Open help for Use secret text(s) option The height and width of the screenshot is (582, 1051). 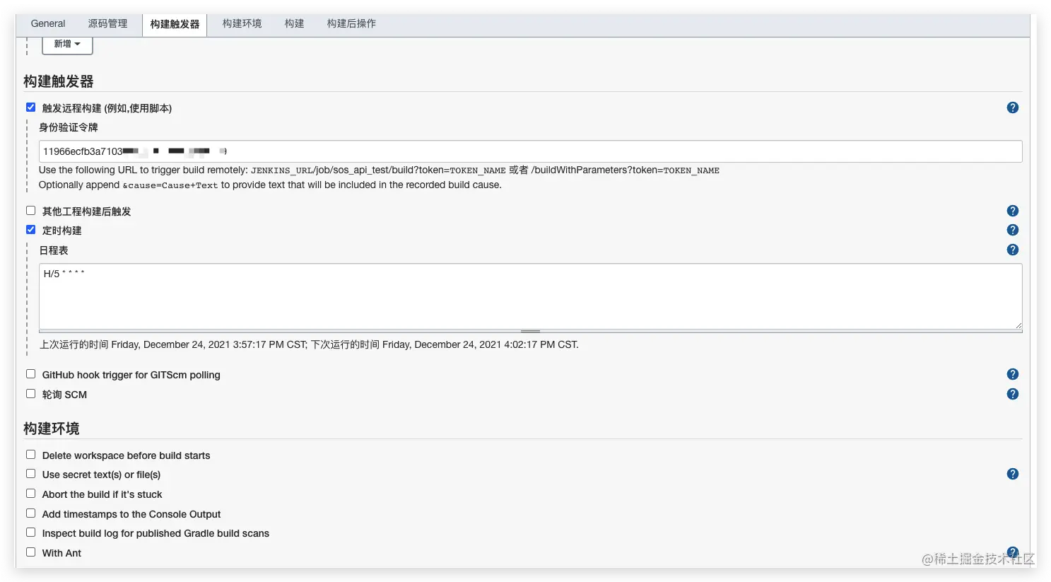(x=1012, y=474)
